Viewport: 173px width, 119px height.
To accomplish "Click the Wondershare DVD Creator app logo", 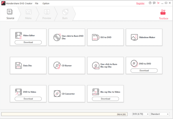I will [3, 3].
